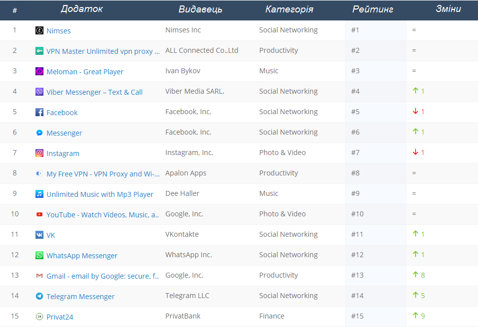This screenshot has height=327, width=478.
Task: Click the Viber Messenger app icon
Action: [39, 92]
